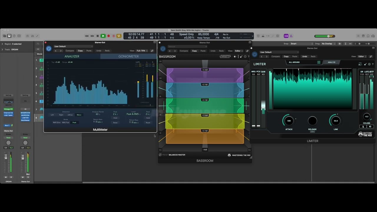This screenshot has height=212, width=377.
Task: Toggle the purple Metronome button
Action: click(x=291, y=36)
